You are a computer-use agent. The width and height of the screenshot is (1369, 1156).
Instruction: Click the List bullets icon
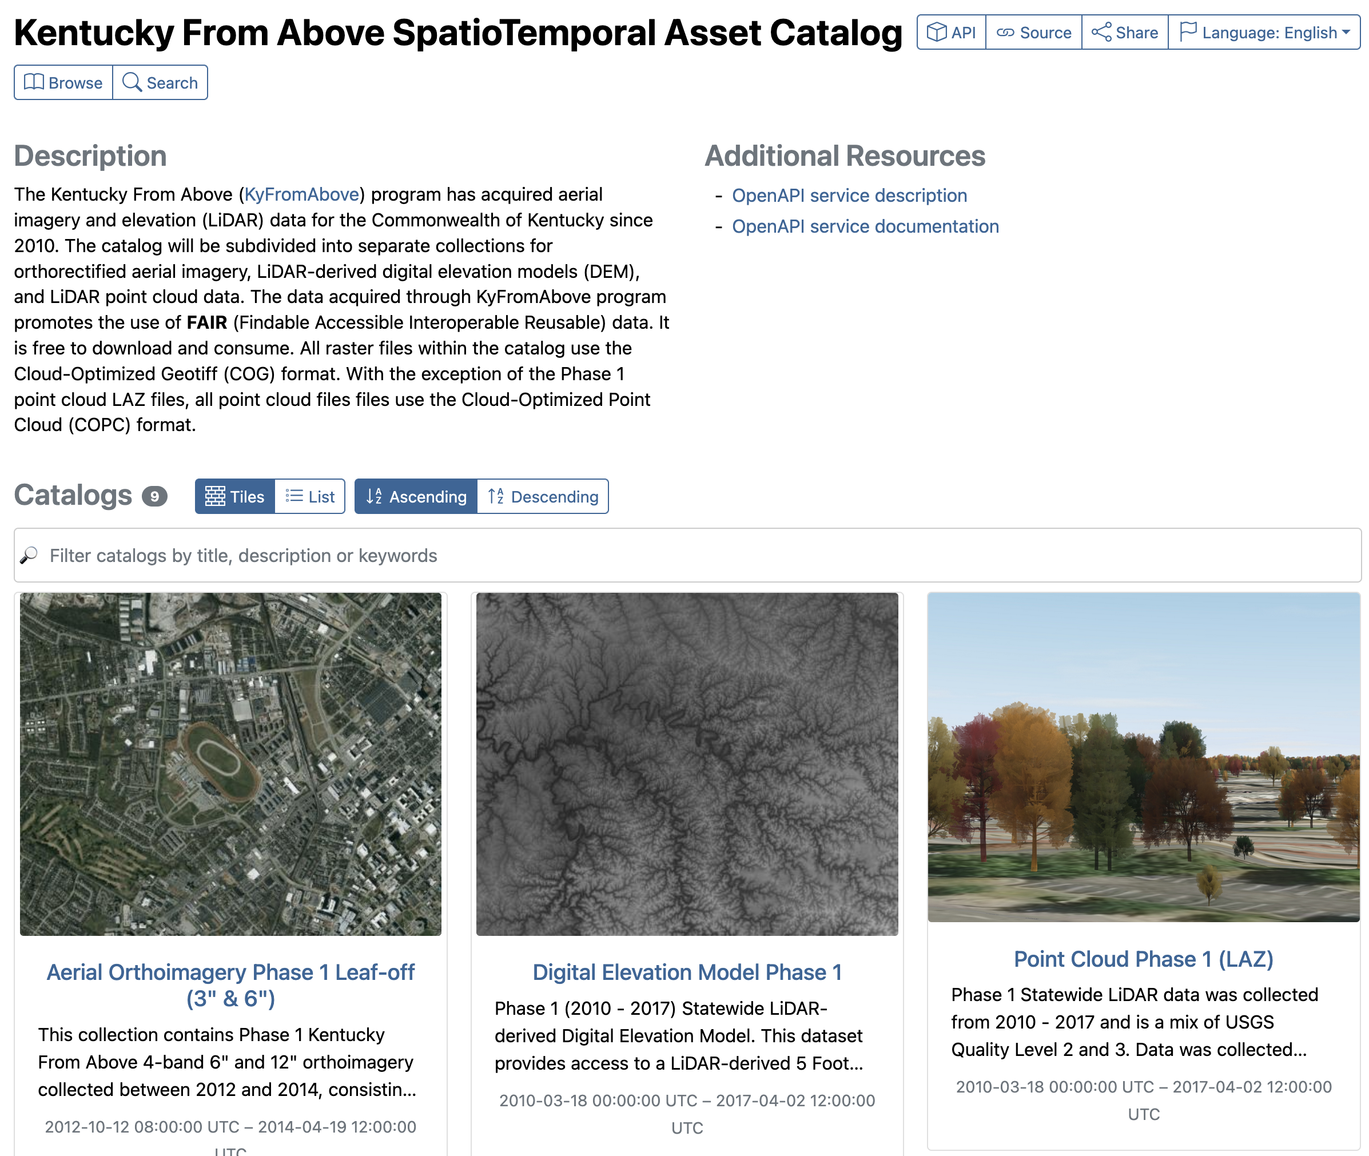point(295,496)
